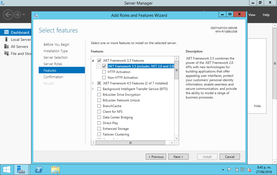This screenshot has height=175, width=277.
Task: Click the Server Manager taskbar icon
Action: pos(21,170)
